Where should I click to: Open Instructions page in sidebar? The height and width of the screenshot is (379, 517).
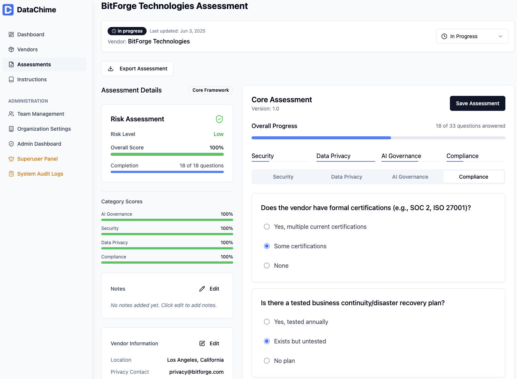pyautogui.click(x=44, y=79)
